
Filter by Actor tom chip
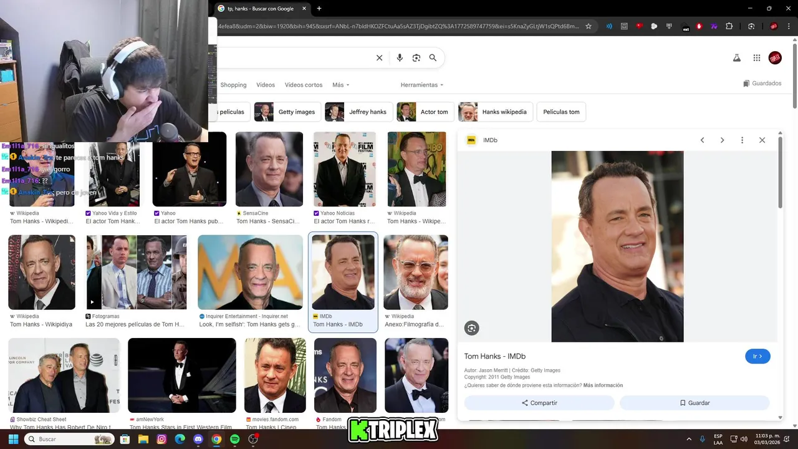(426, 112)
